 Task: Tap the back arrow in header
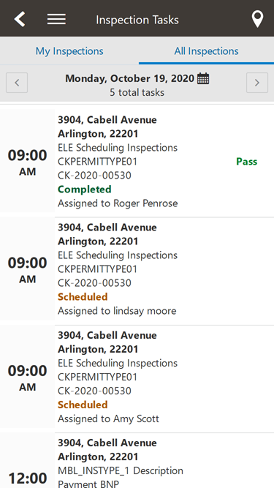point(19,19)
